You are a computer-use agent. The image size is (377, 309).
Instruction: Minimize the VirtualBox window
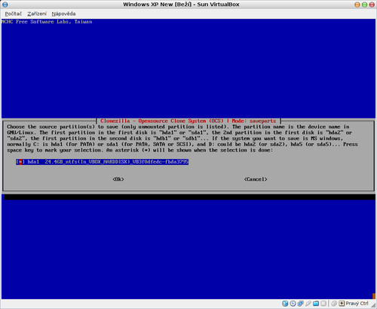(x=357, y=5)
